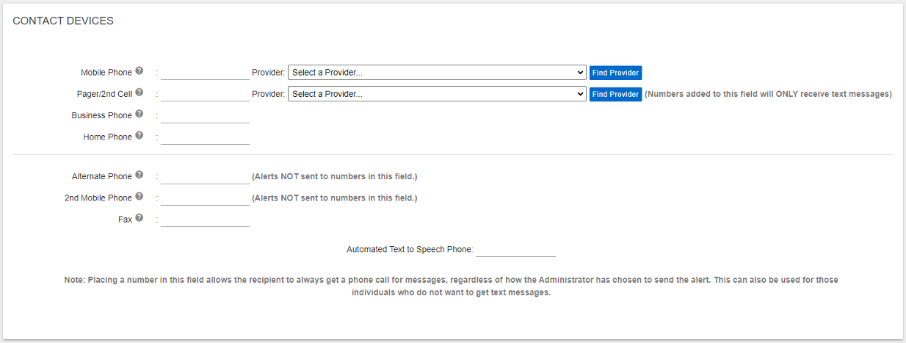
Task: Click 'Automated Text to Speech Phone:' label
Action: [x=410, y=250]
